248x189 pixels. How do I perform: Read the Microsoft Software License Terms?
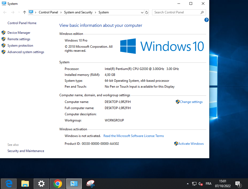[134, 136]
